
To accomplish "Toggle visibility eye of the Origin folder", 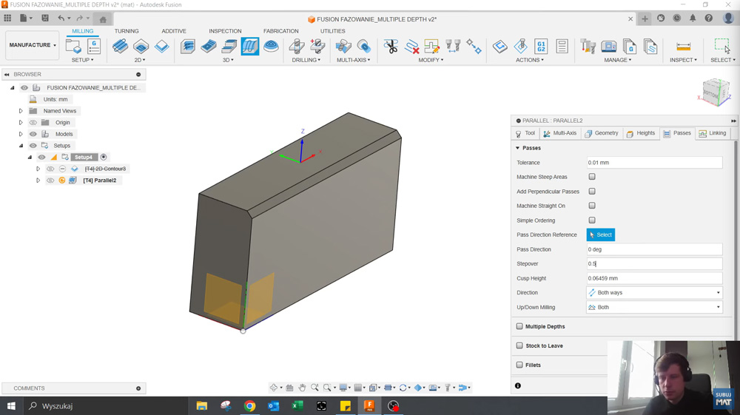I will (x=33, y=122).
